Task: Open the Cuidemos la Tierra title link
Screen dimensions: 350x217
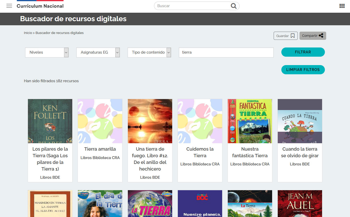Action: tap(200, 152)
